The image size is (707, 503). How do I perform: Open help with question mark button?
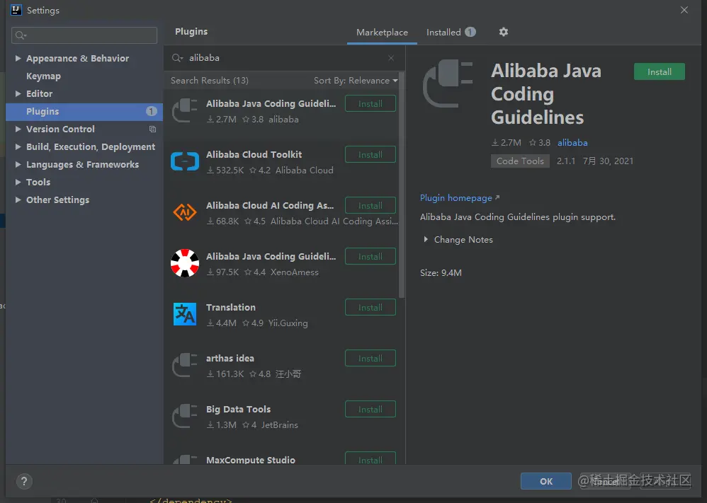pos(24,481)
